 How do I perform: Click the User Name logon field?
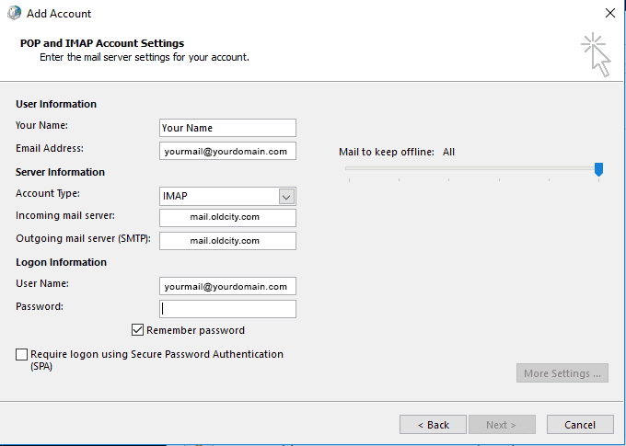(227, 286)
